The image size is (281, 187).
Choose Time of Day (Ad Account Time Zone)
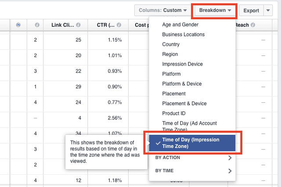point(189,126)
